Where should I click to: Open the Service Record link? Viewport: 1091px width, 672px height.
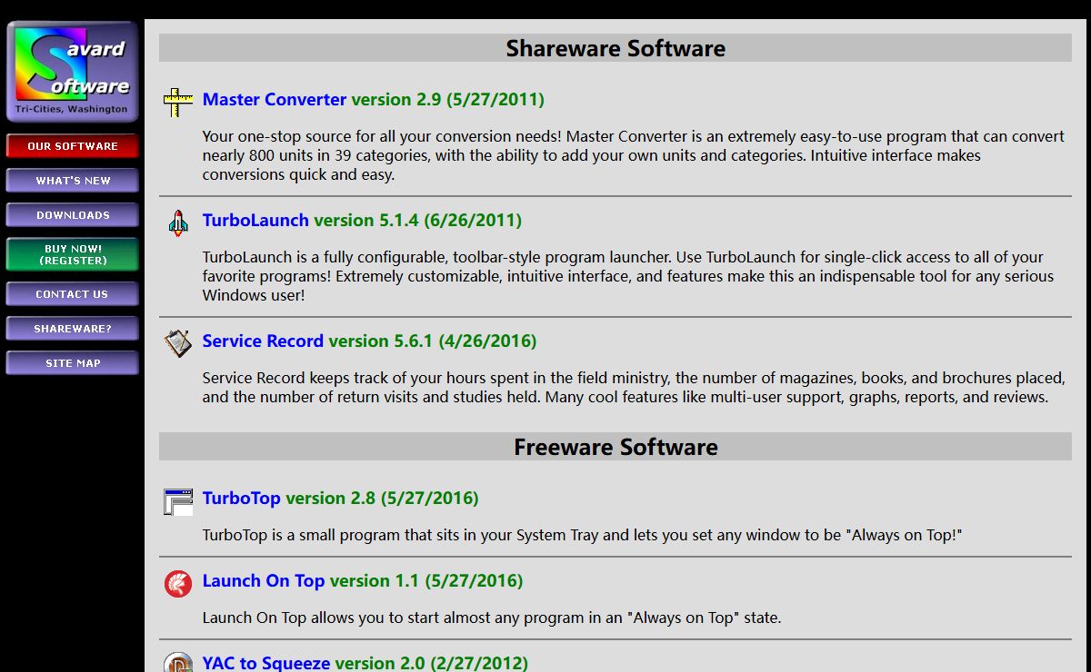pyautogui.click(x=263, y=341)
